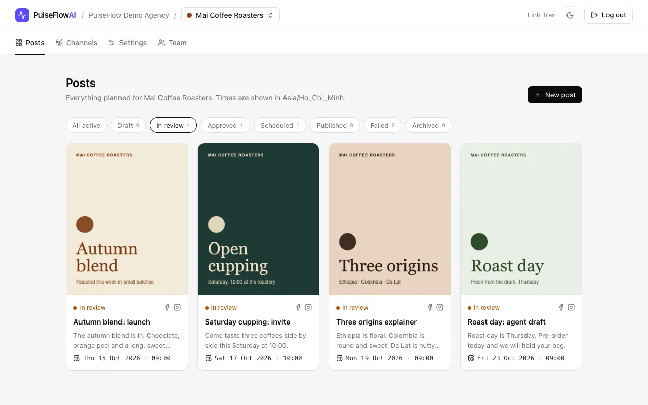The height and width of the screenshot is (405, 648).
Task: Click the Instagram icon on Autumn blend: launch
Action: pyautogui.click(x=177, y=307)
